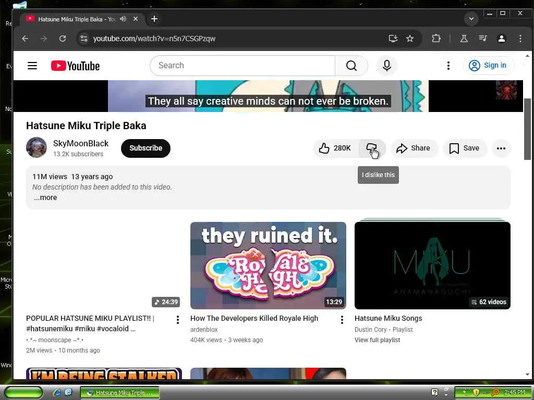Image resolution: width=534 pixels, height=400 pixels.
Task: Install app icon in address bar
Action: (x=393, y=39)
